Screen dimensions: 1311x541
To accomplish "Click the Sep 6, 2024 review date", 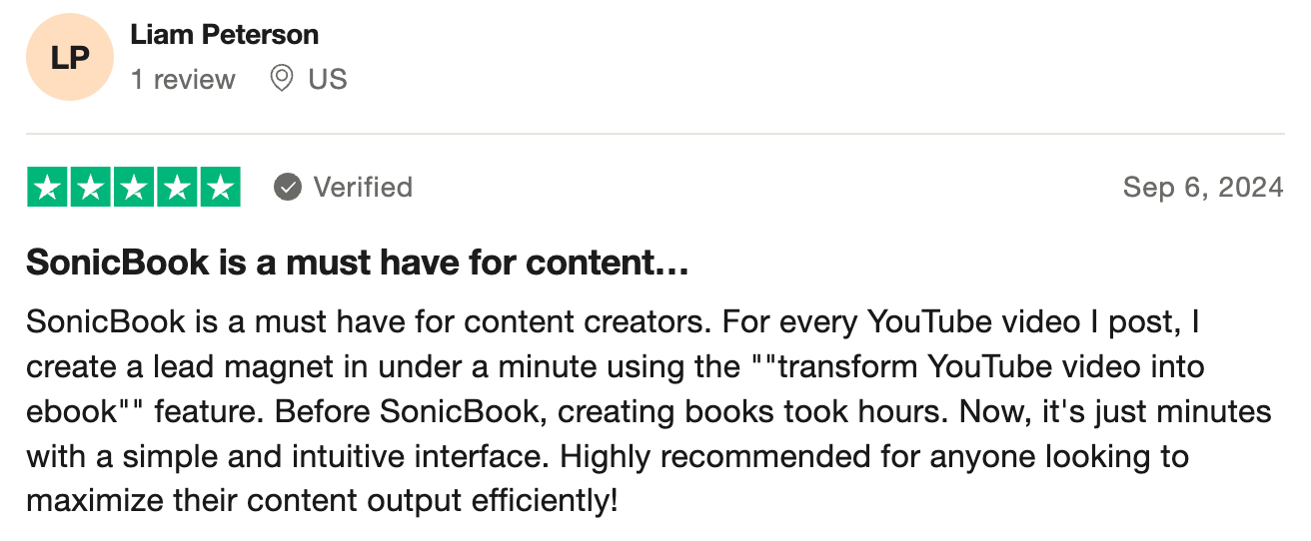I will [1202, 188].
